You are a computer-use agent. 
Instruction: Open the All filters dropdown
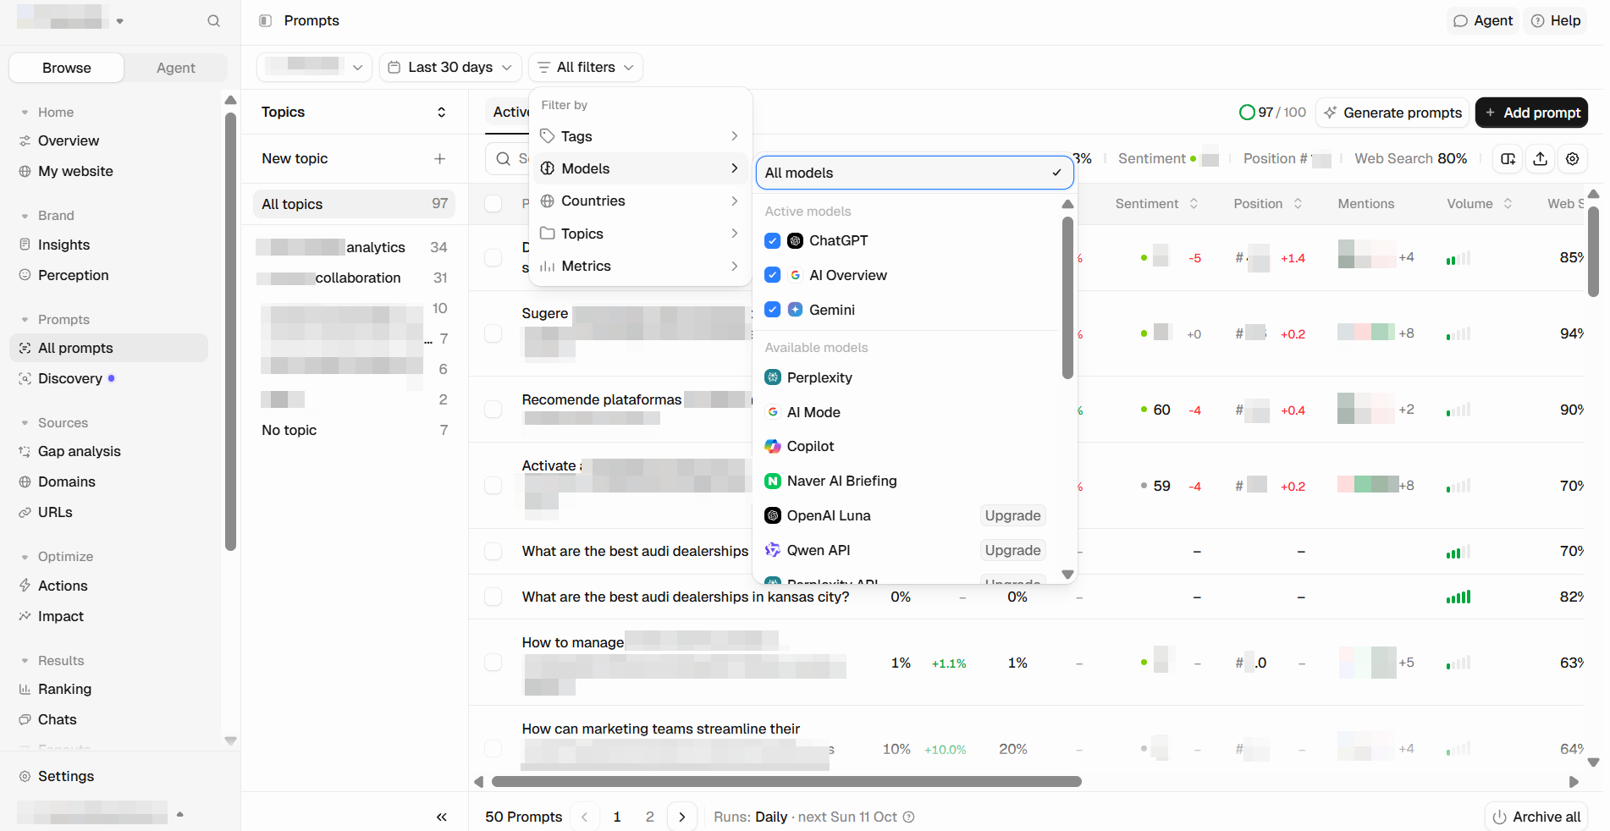pyautogui.click(x=586, y=68)
